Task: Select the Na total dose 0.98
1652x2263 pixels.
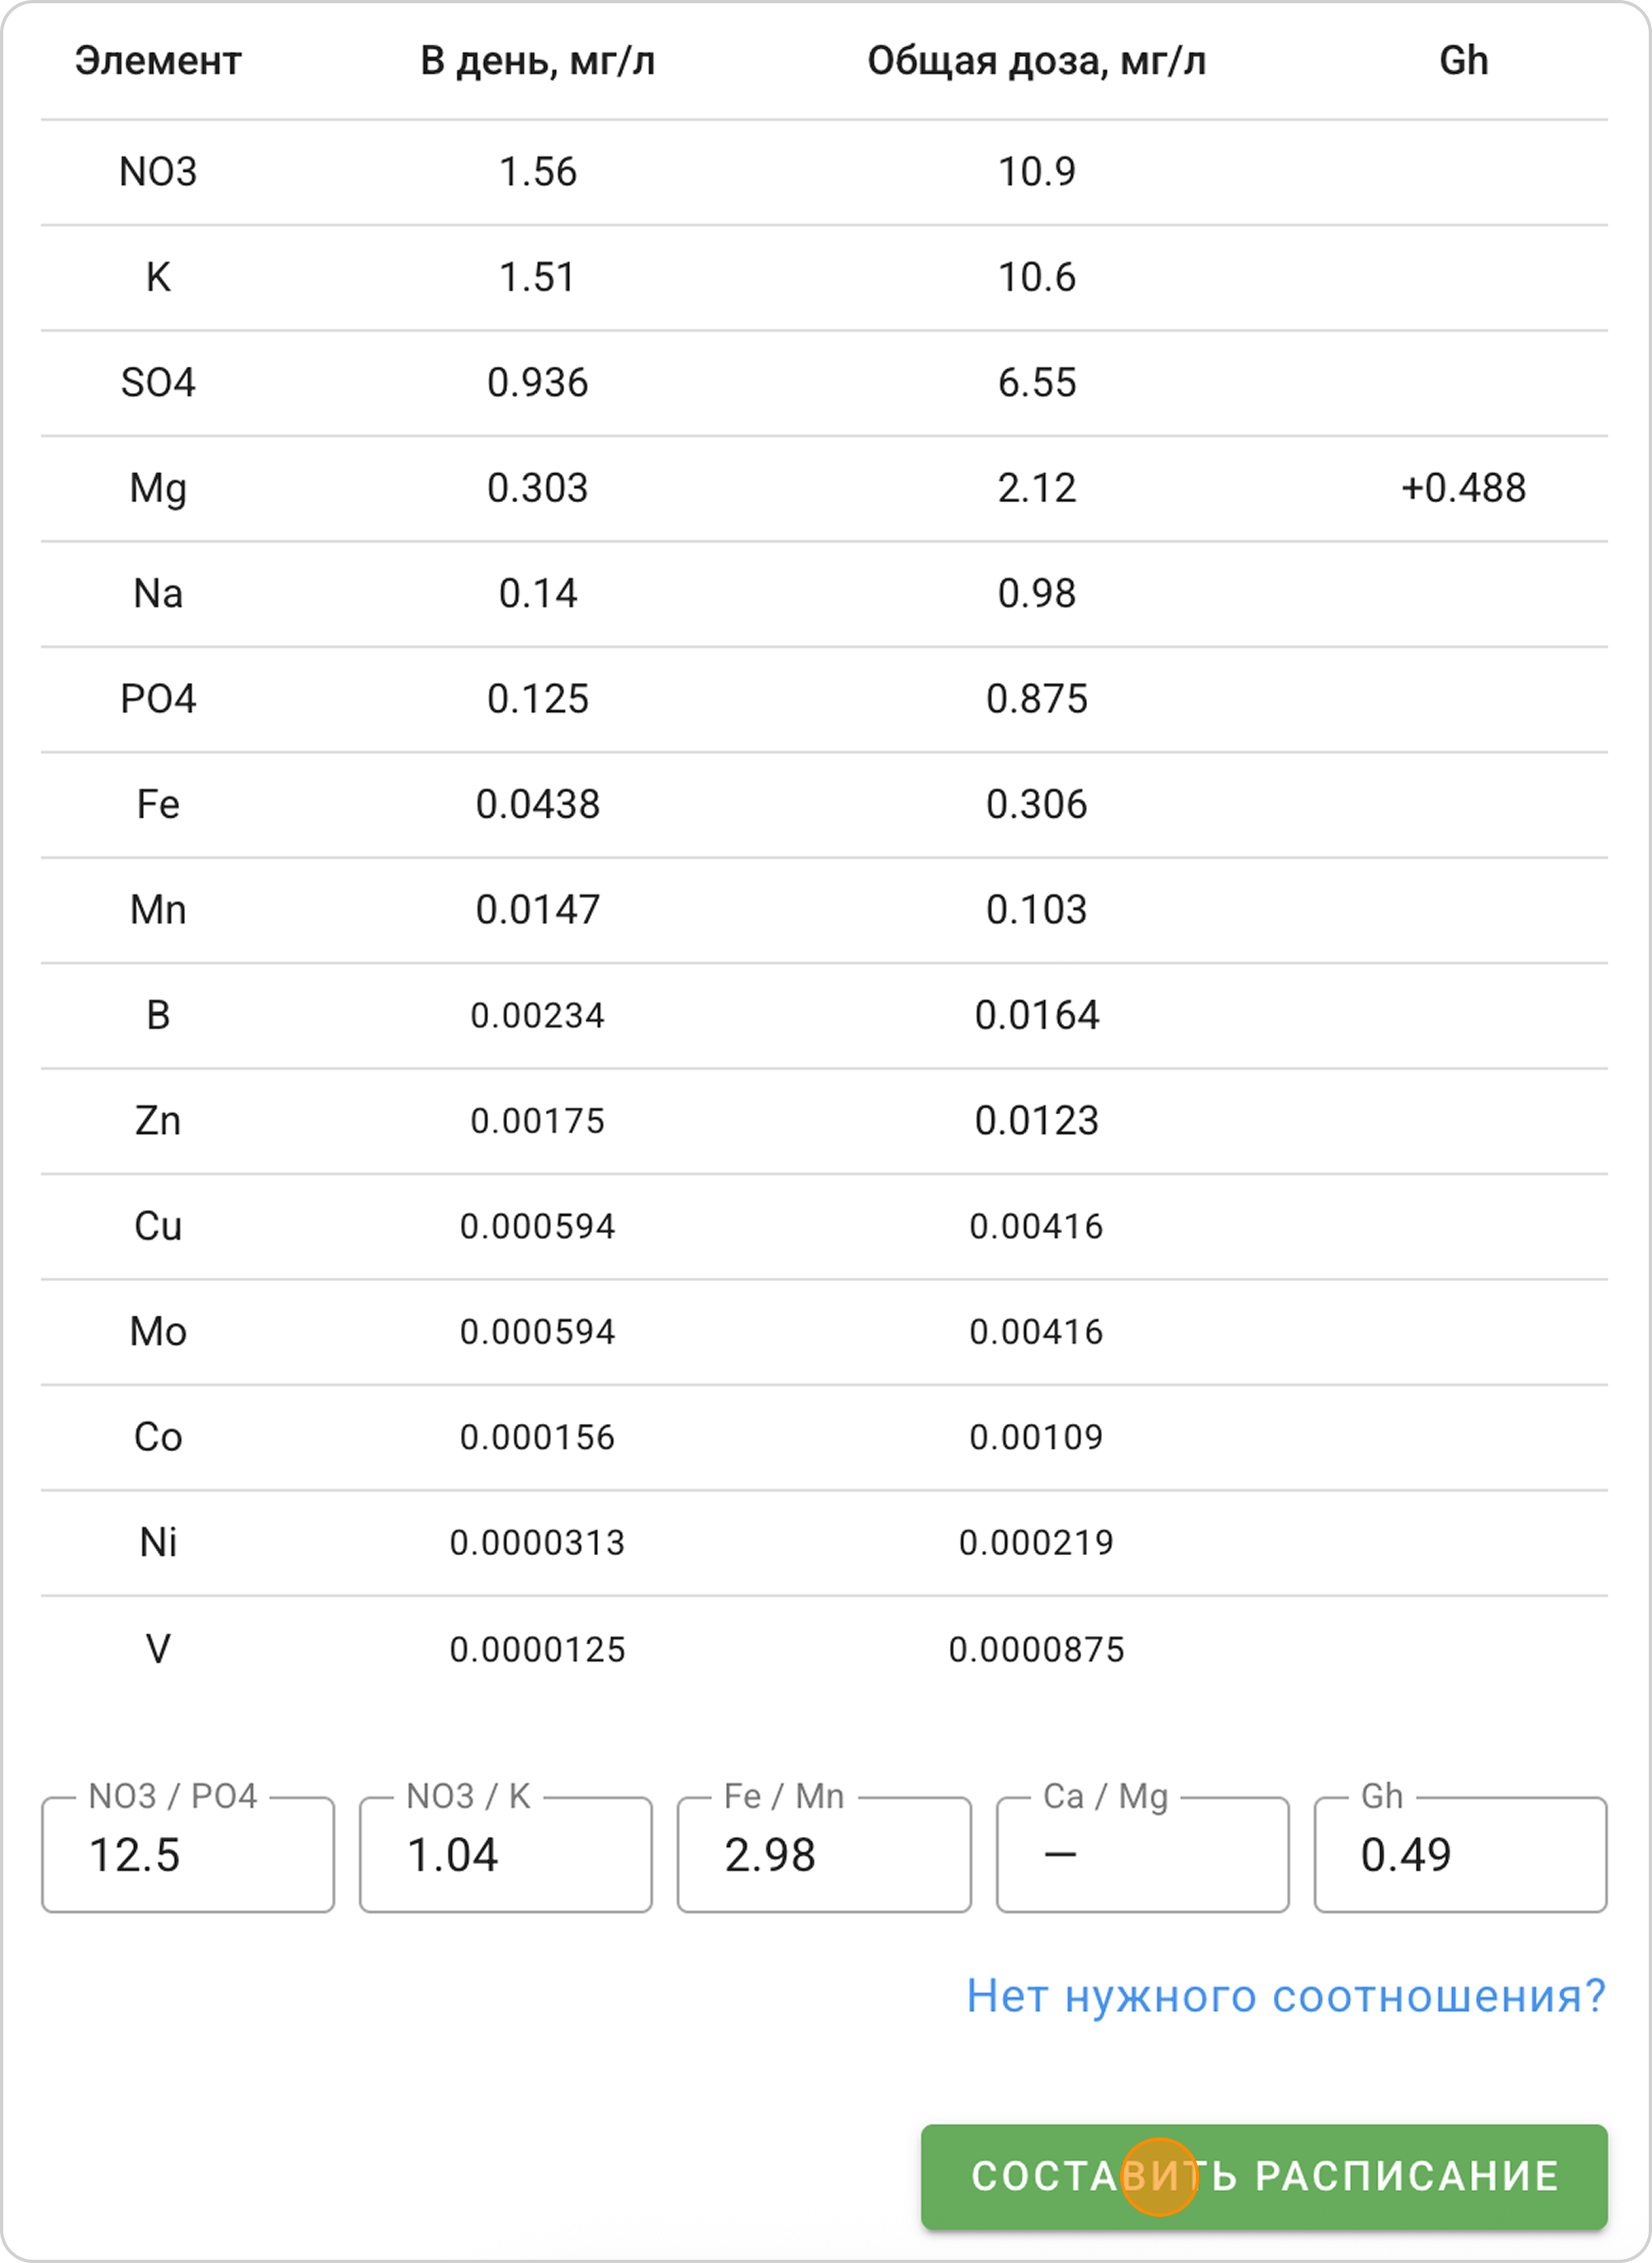Action: 1036,594
